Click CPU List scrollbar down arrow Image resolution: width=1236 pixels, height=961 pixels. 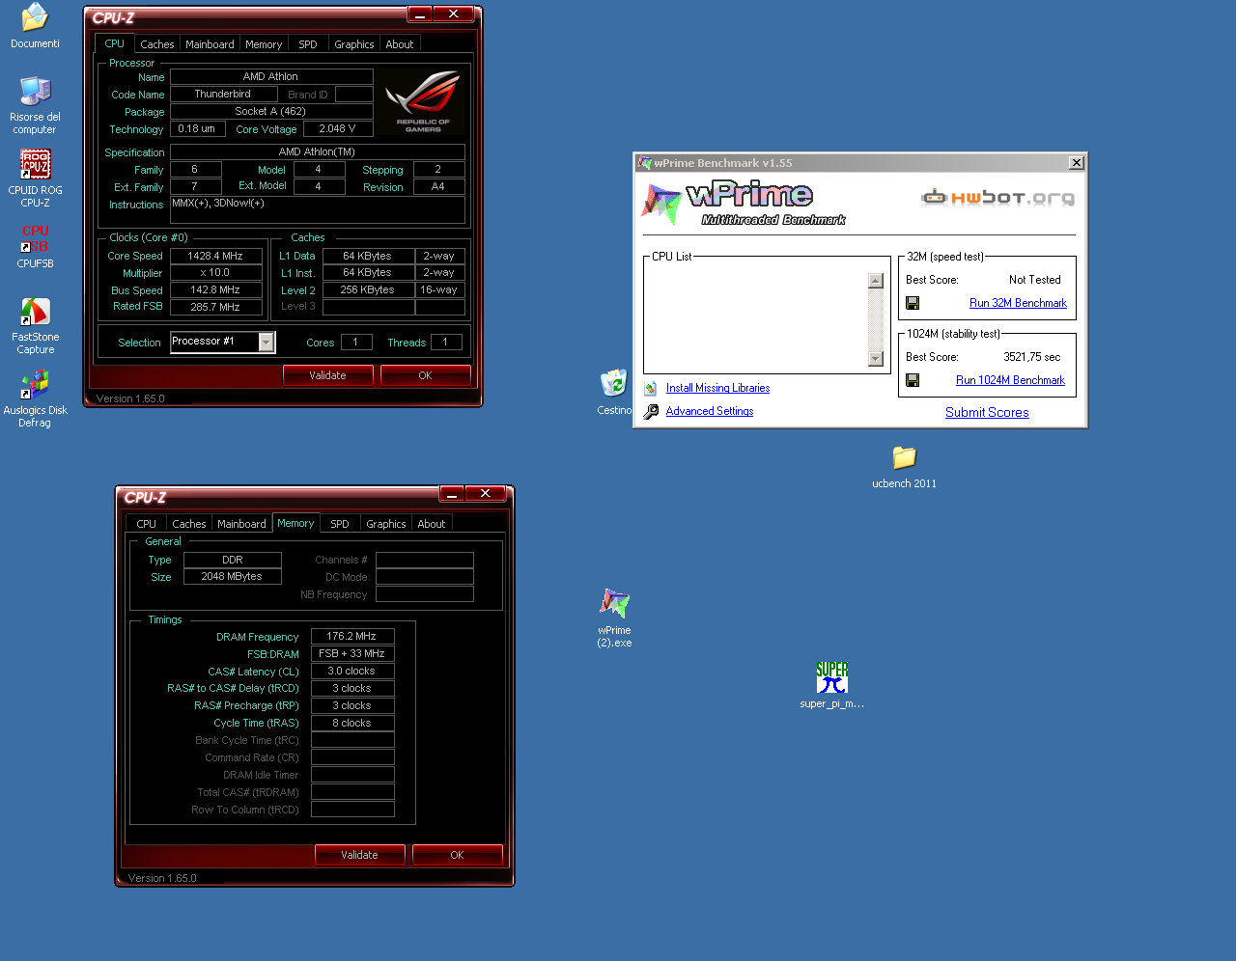point(876,359)
